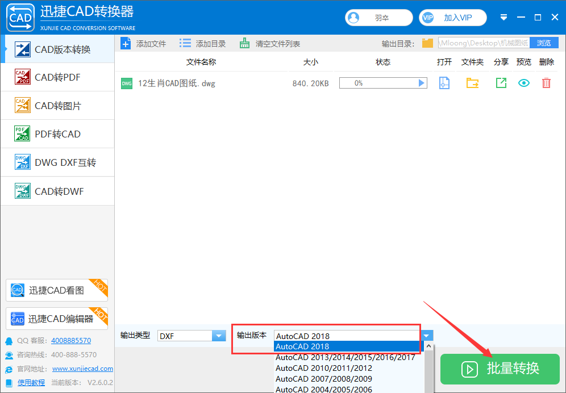Share the 12生肖CAD图纸.dwg file
Screen dimensions: 566x393
(501, 83)
